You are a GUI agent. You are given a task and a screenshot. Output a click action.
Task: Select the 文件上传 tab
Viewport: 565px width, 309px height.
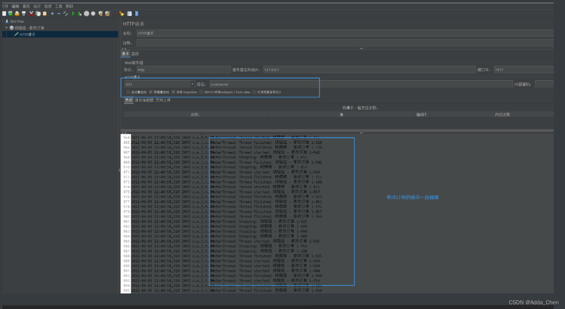163,100
